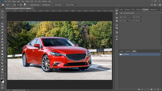This screenshot has height=91, width=162.
Task: Delete current path with trash icon
Action: pos(158,89)
